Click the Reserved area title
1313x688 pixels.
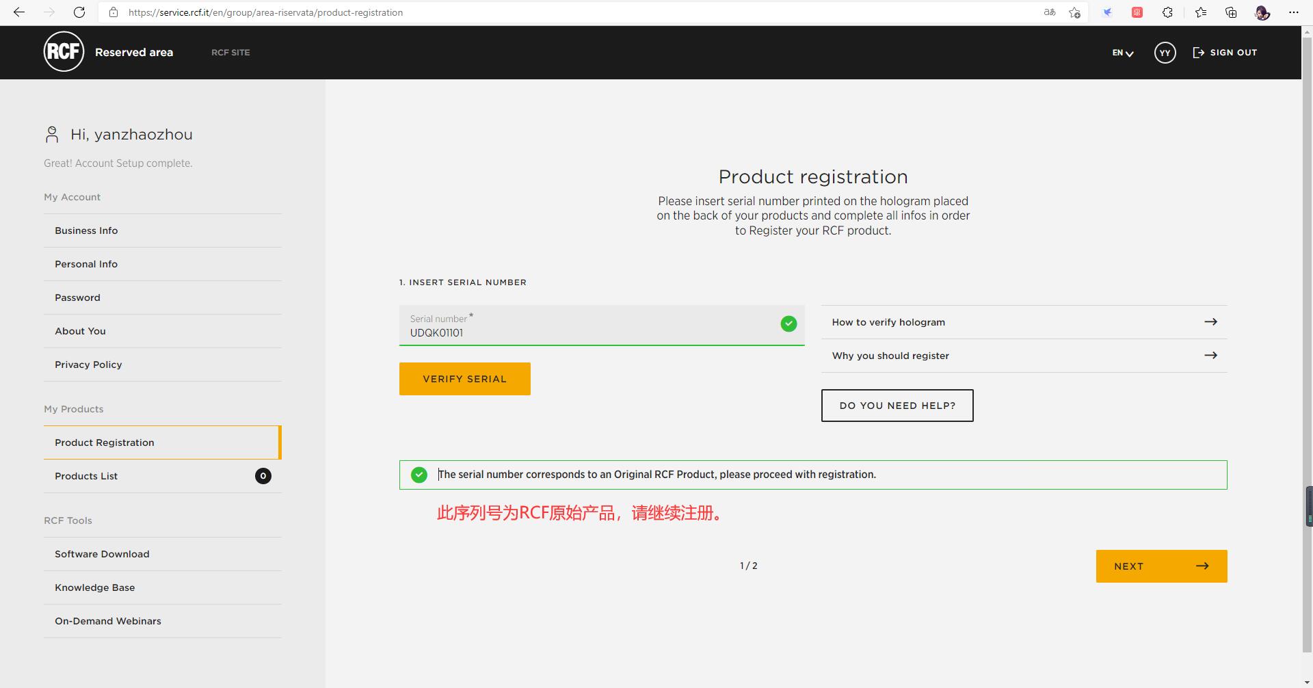point(134,53)
